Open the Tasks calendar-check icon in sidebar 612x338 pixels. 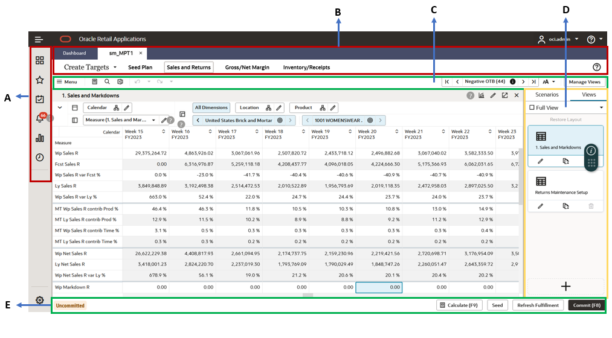click(x=40, y=99)
